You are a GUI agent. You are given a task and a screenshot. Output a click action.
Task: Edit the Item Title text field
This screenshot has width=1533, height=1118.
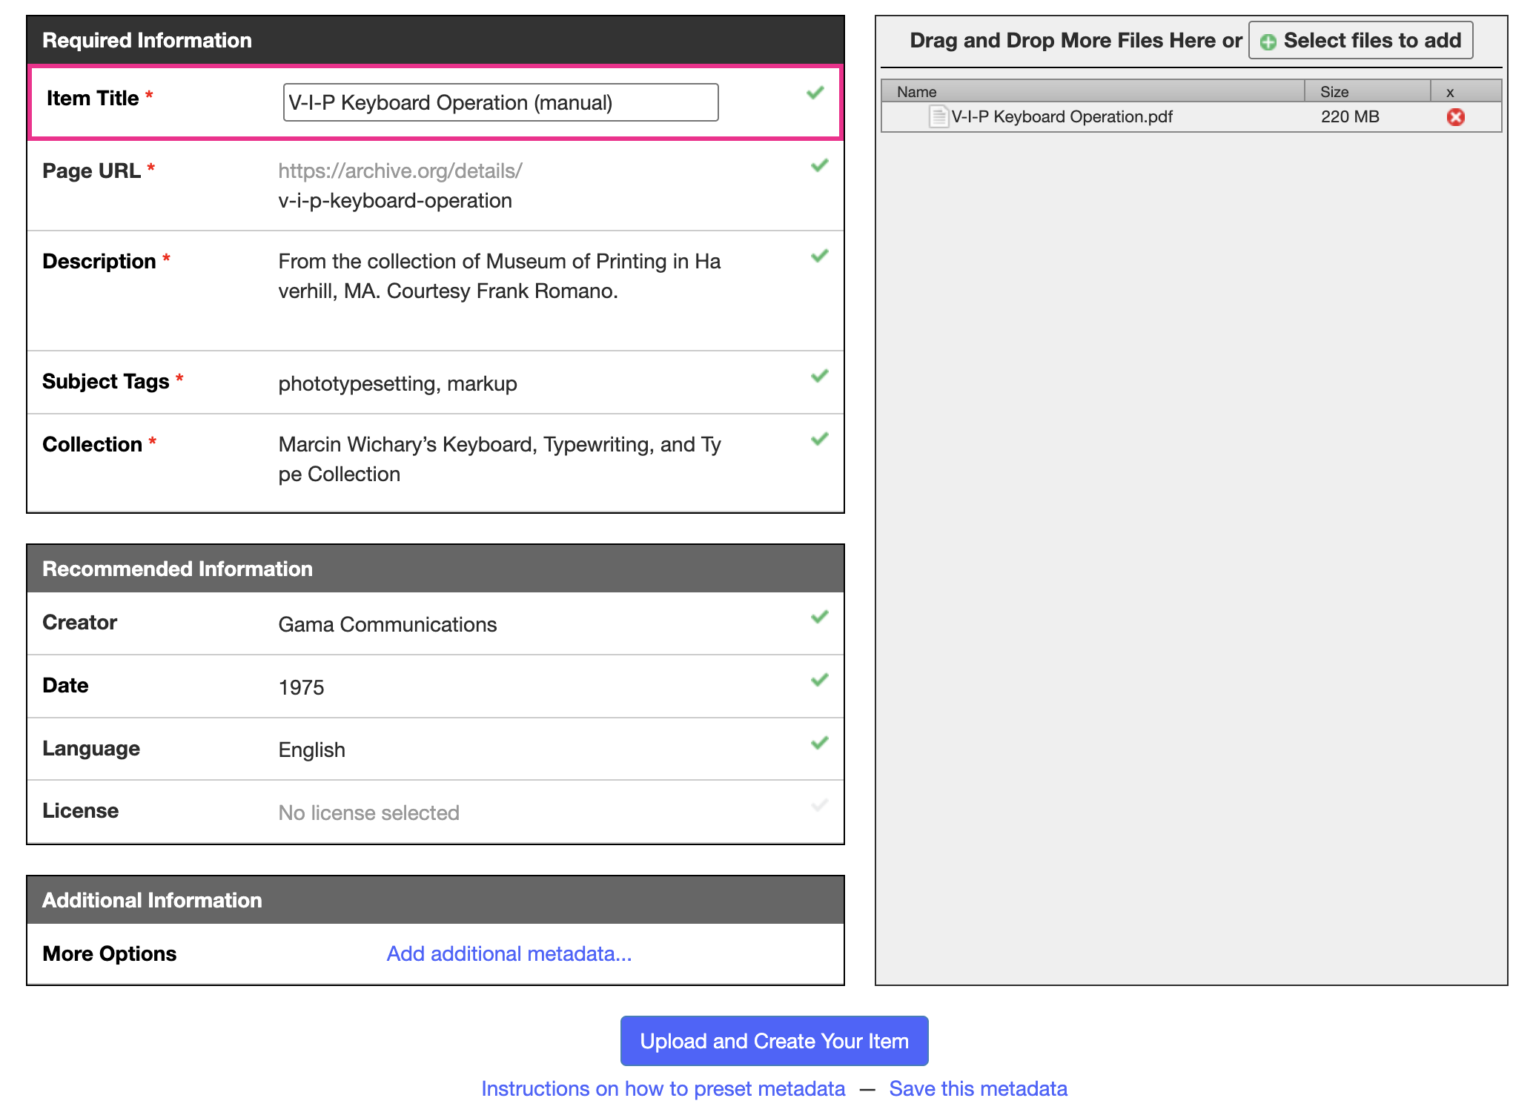pos(500,102)
